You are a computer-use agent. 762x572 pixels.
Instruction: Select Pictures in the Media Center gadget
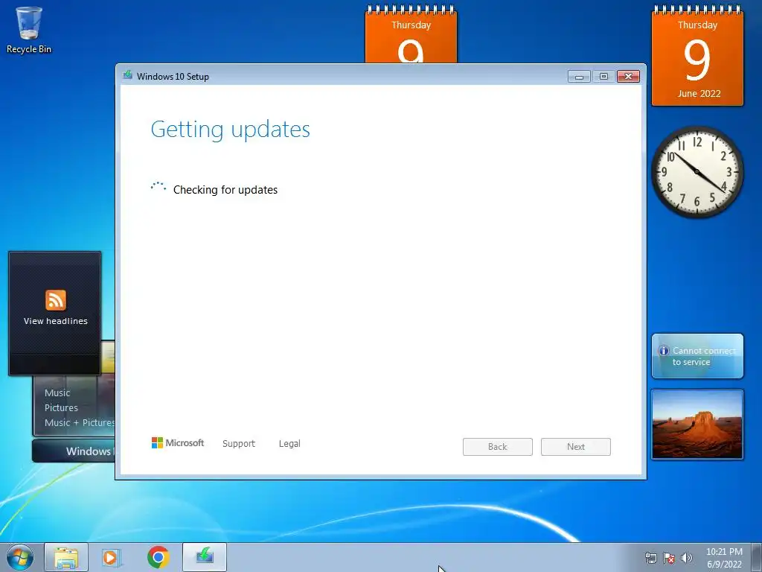click(x=61, y=407)
